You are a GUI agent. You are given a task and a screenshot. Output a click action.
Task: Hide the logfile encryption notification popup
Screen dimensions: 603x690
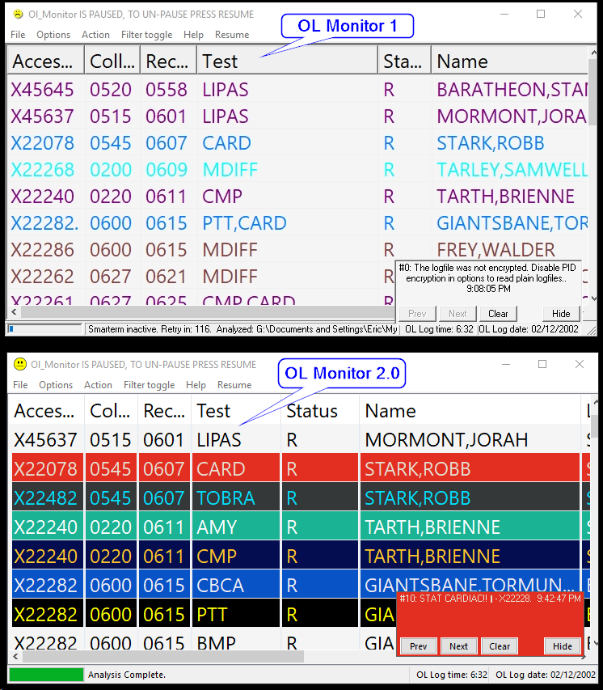pyautogui.click(x=561, y=314)
